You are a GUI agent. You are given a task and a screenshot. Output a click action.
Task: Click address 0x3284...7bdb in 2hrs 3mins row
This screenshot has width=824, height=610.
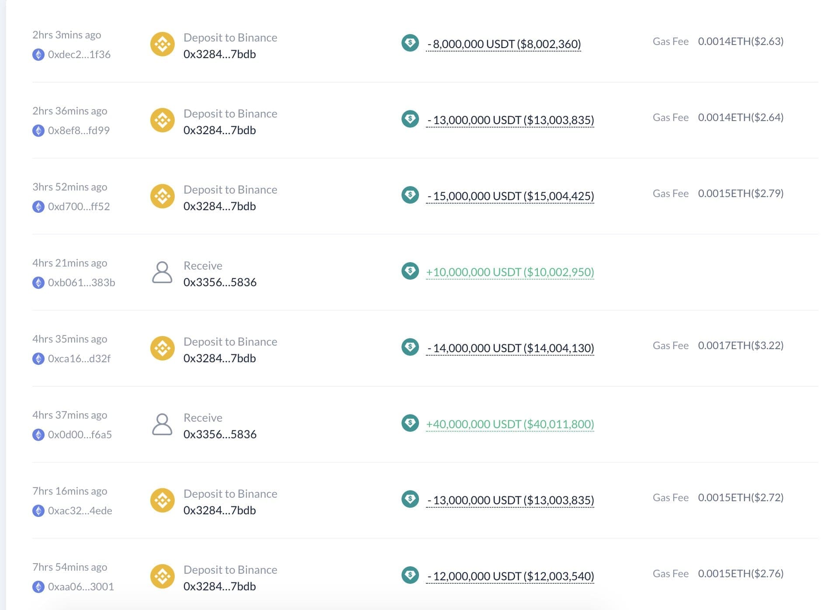point(220,54)
